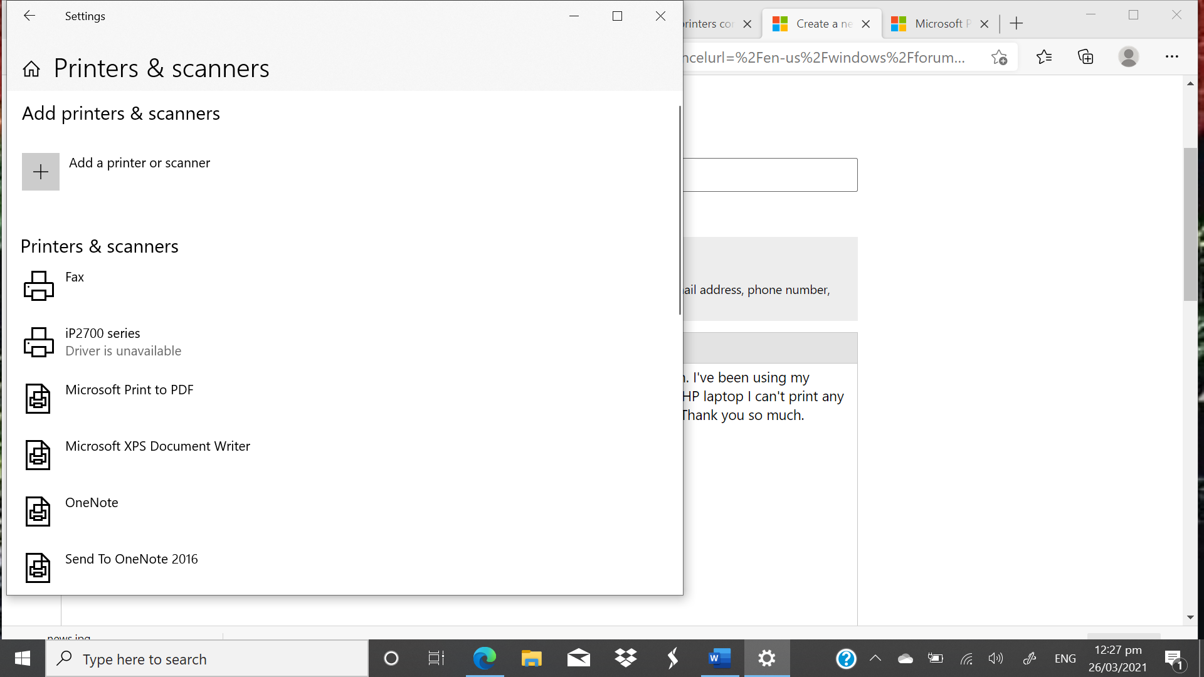The height and width of the screenshot is (677, 1204).
Task: Open Edge settings and more menu
Action: 1171,57
